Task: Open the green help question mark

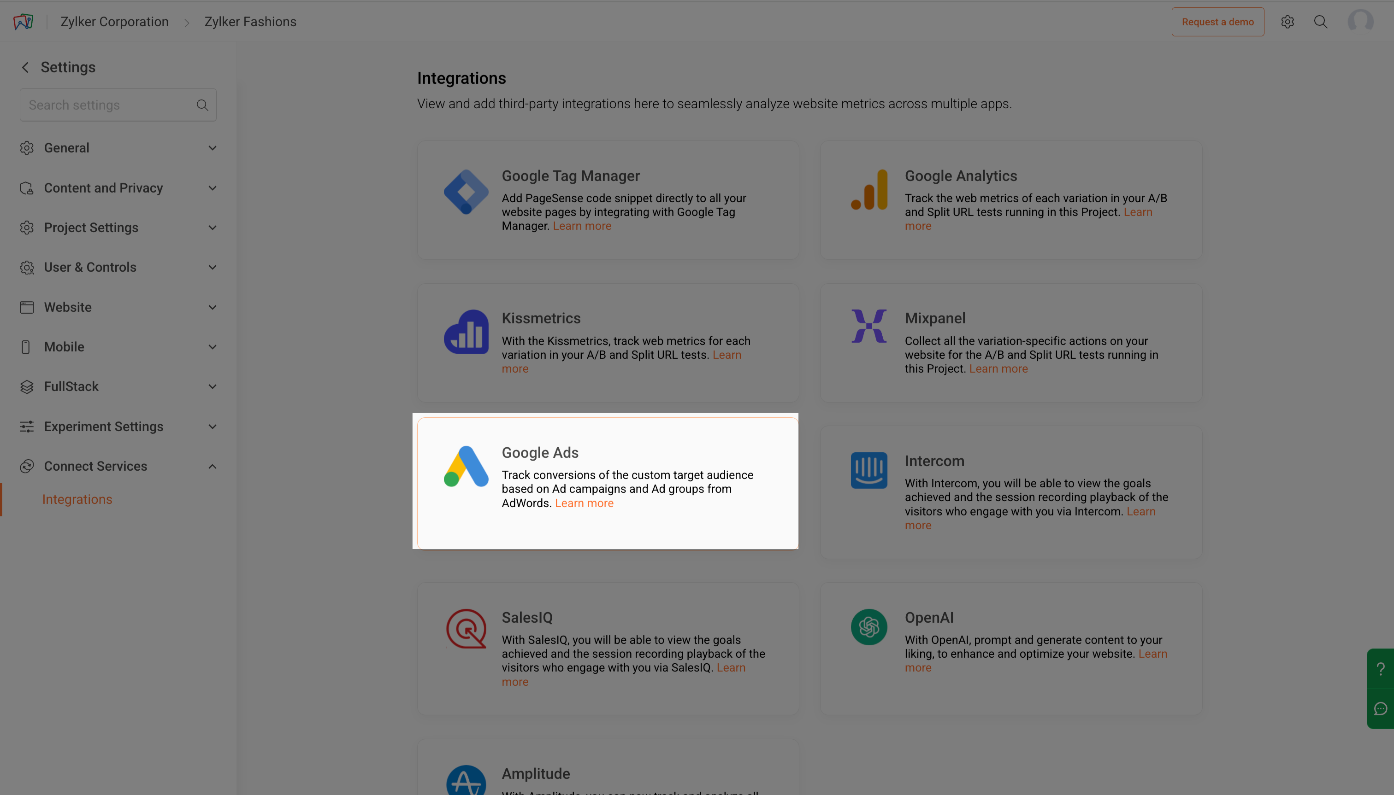Action: tap(1380, 668)
